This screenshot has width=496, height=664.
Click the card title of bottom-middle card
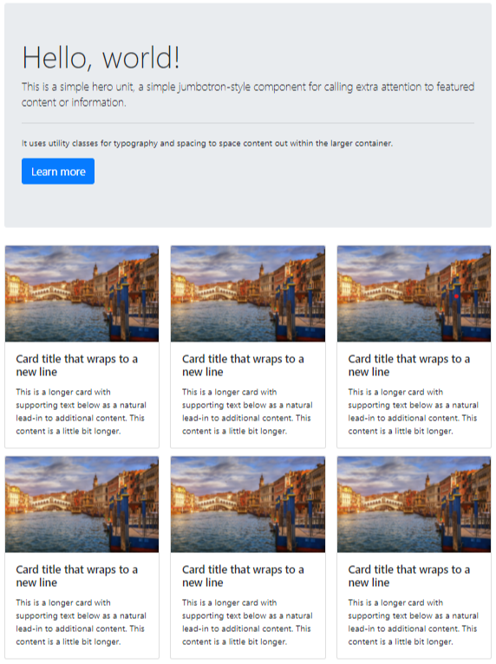pos(243,576)
